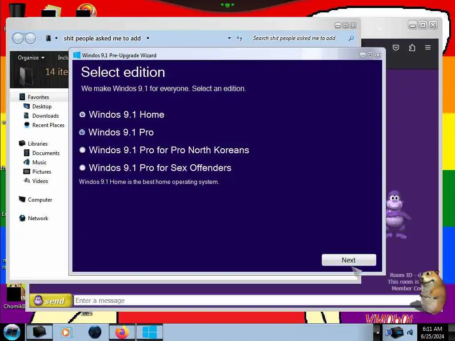The image size is (455, 341).
Task: Show hidden tray icons arrow
Action: coord(378,333)
